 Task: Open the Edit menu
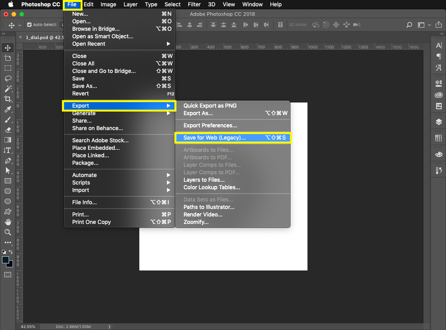88,5
